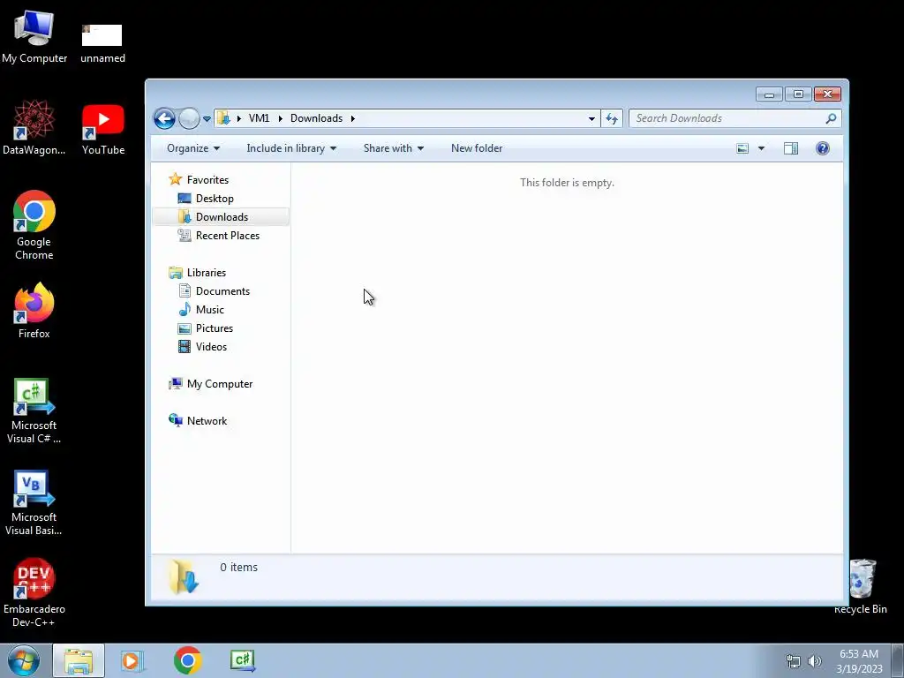The image size is (904, 678).
Task: Refresh the Downloads folder view
Action: (612, 119)
